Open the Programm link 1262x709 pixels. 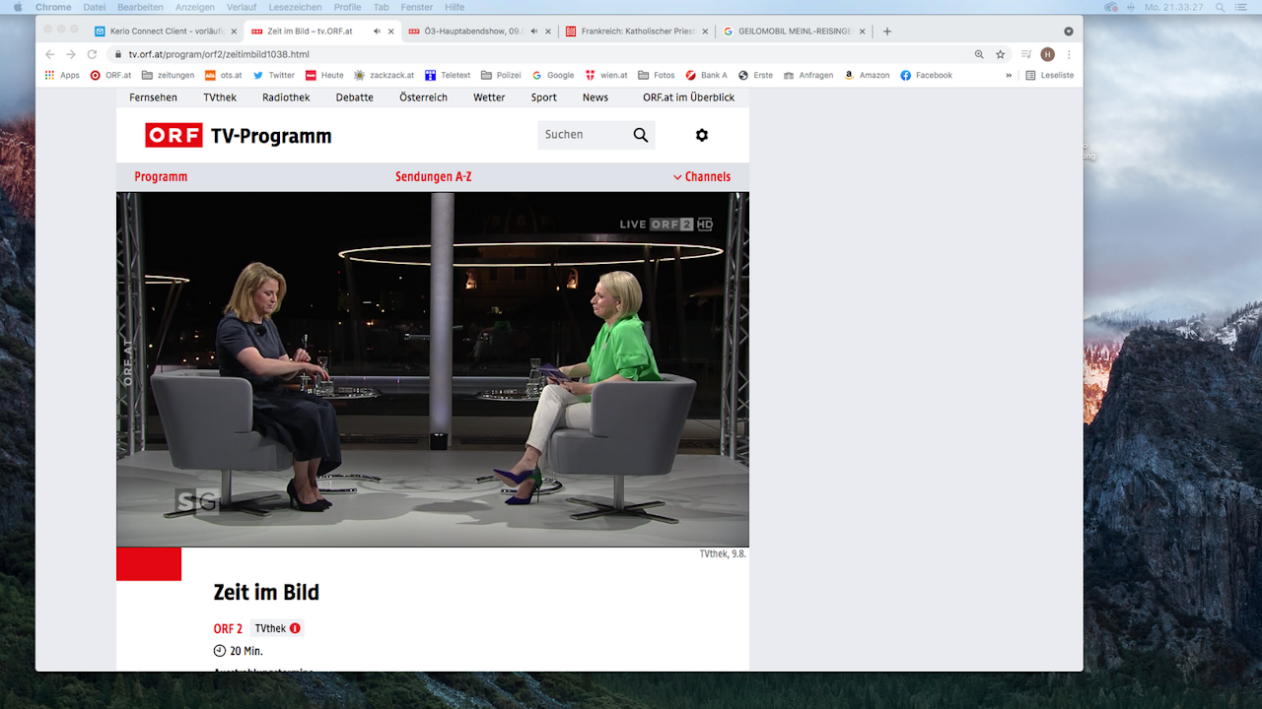pyautogui.click(x=161, y=177)
